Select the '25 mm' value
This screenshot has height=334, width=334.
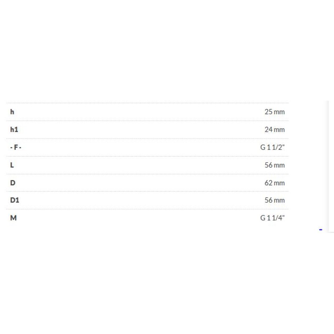pos(274,112)
